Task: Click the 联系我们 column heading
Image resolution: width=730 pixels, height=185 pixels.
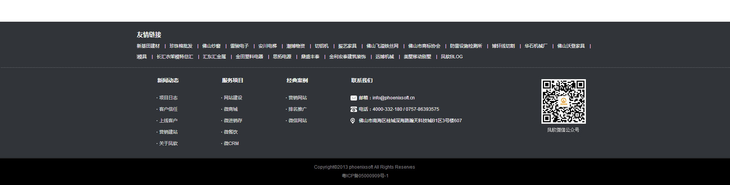Action: 362,80
